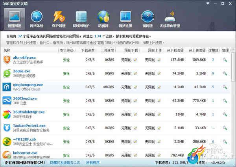The height and width of the screenshot is (167, 236).
Task: Edit download limit for alicnotify.exe
Action: pyautogui.click(x=135, y=60)
